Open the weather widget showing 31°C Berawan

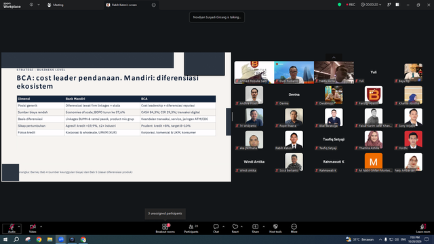coord(359,239)
